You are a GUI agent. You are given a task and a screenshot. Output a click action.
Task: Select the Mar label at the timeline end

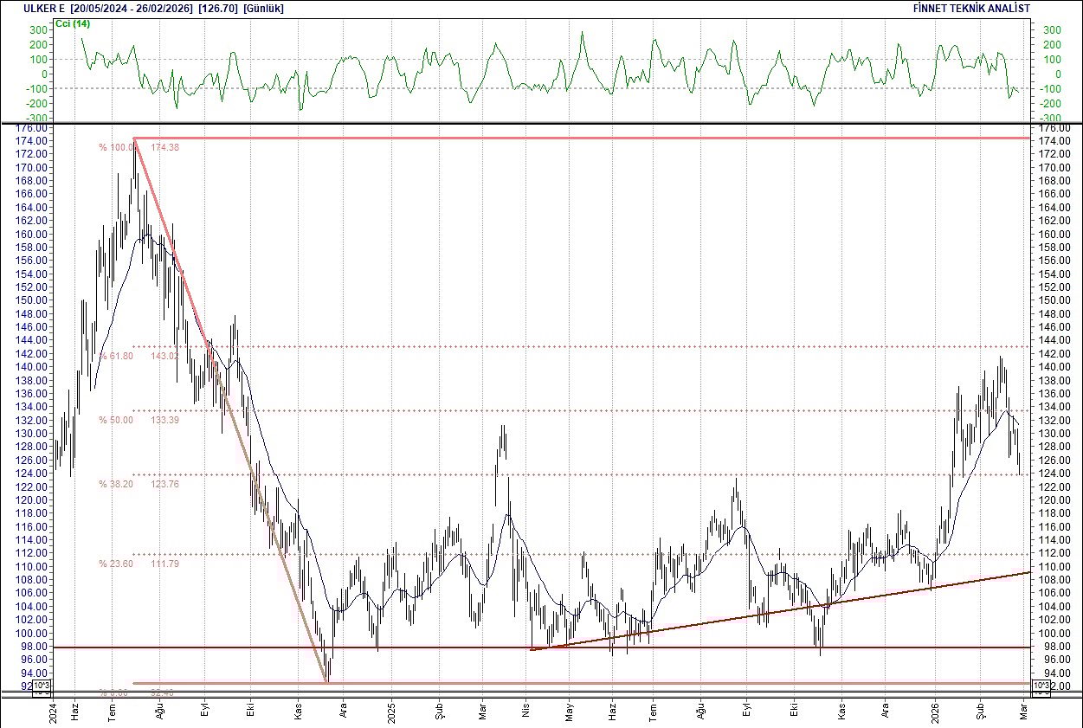pos(1022,712)
